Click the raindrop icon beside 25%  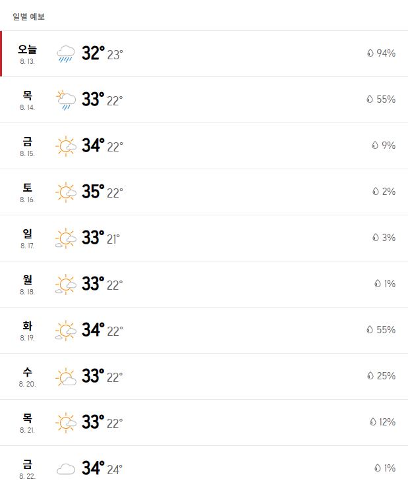370,375
